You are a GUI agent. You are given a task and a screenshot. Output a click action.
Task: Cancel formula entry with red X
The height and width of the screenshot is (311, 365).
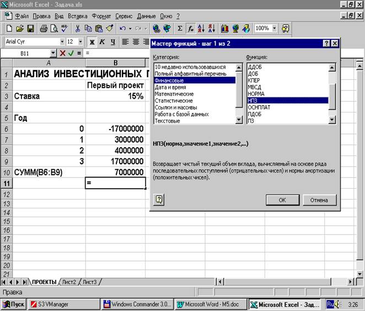coord(62,53)
